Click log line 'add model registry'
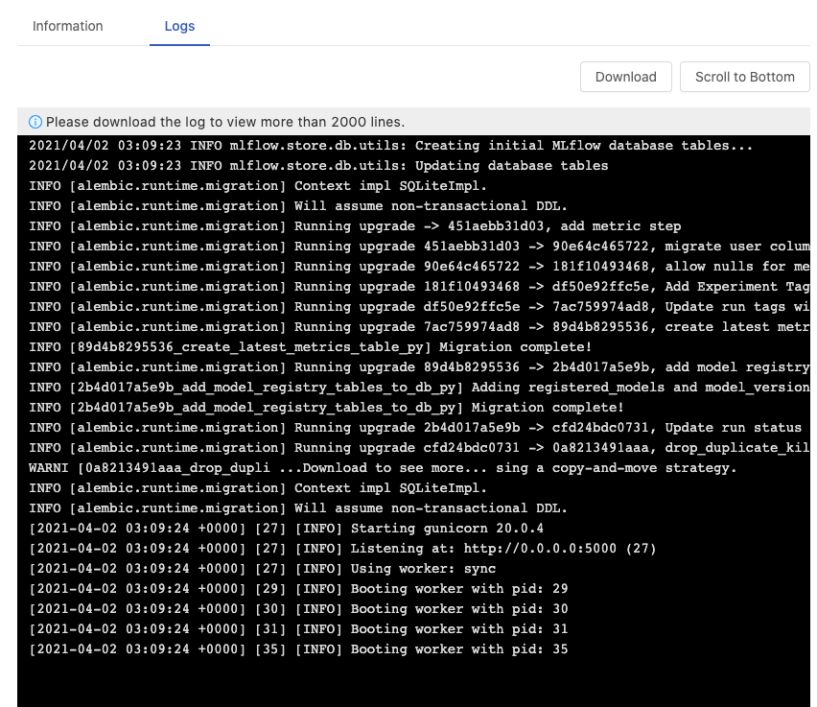The image size is (817, 707). point(419,367)
